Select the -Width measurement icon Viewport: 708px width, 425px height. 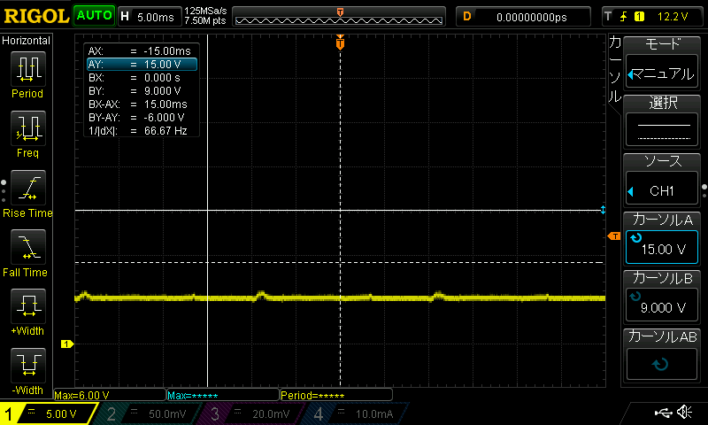[27, 372]
